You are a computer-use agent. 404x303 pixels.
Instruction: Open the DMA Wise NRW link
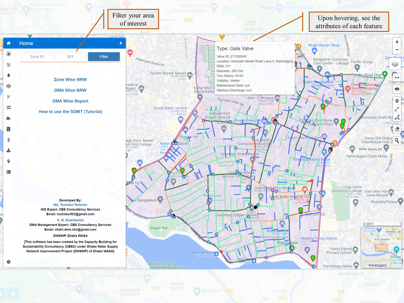point(70,90)
